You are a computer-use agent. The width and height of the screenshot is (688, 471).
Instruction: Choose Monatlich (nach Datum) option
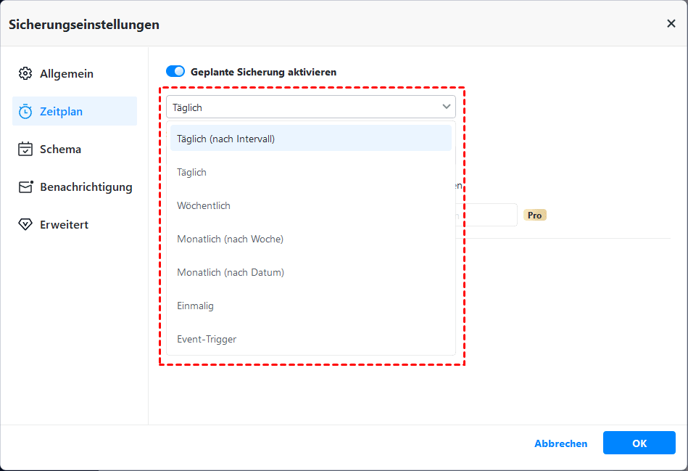pos(310,272)
